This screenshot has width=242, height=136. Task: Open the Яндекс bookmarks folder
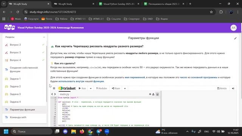[162, 19]
